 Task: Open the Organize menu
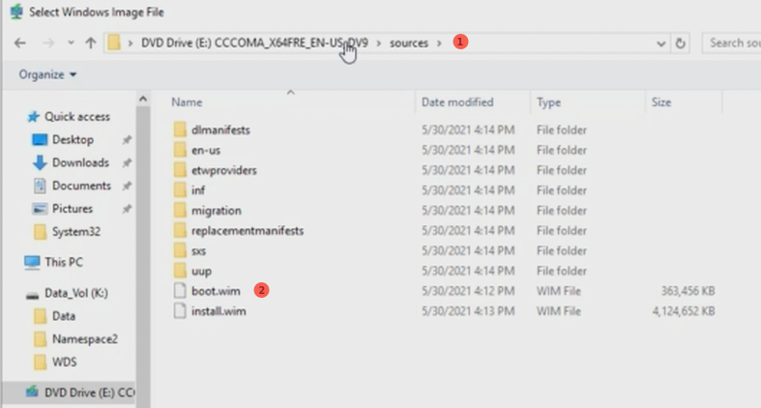pyautogui.click(x=47, y=74)
